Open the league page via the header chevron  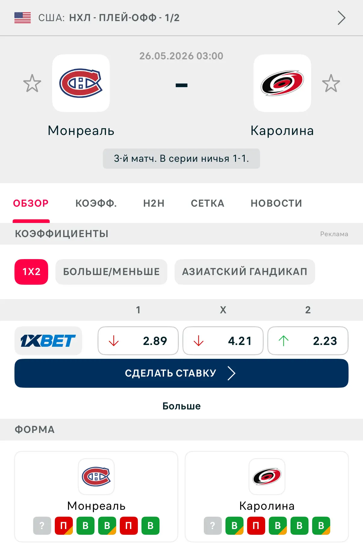coord(341,18)
